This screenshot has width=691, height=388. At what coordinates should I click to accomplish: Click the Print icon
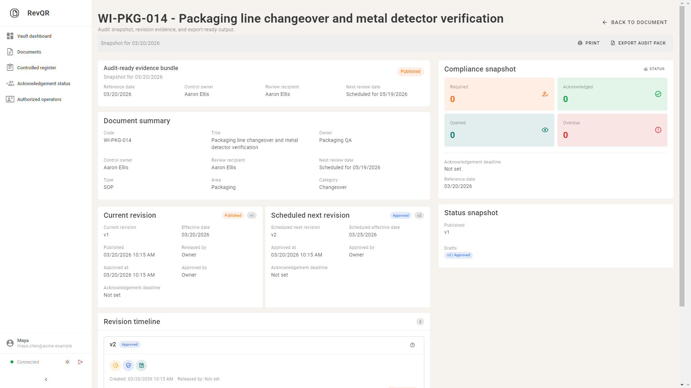click(579, 43)
